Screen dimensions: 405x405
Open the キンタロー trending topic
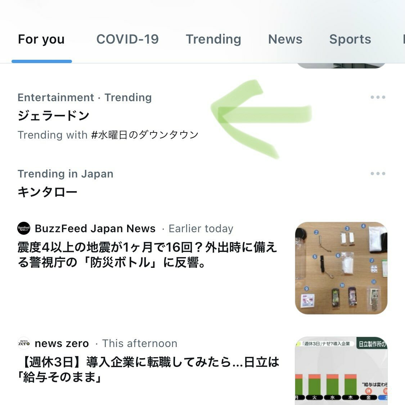(47, 192)
